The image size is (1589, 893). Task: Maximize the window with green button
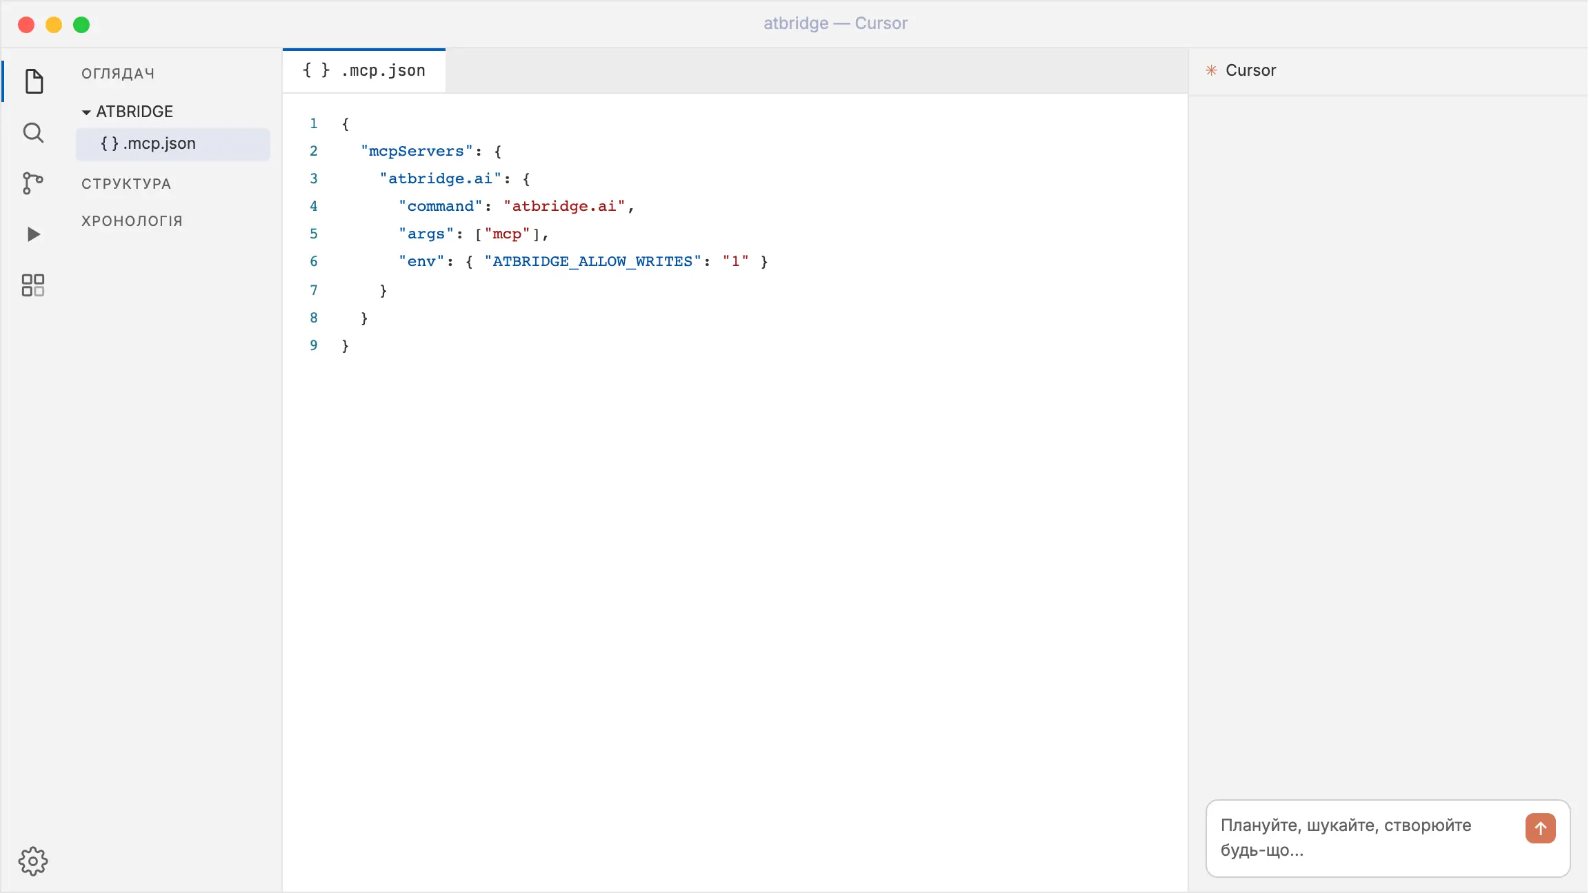pyautogui.click(x=81, y=25)
